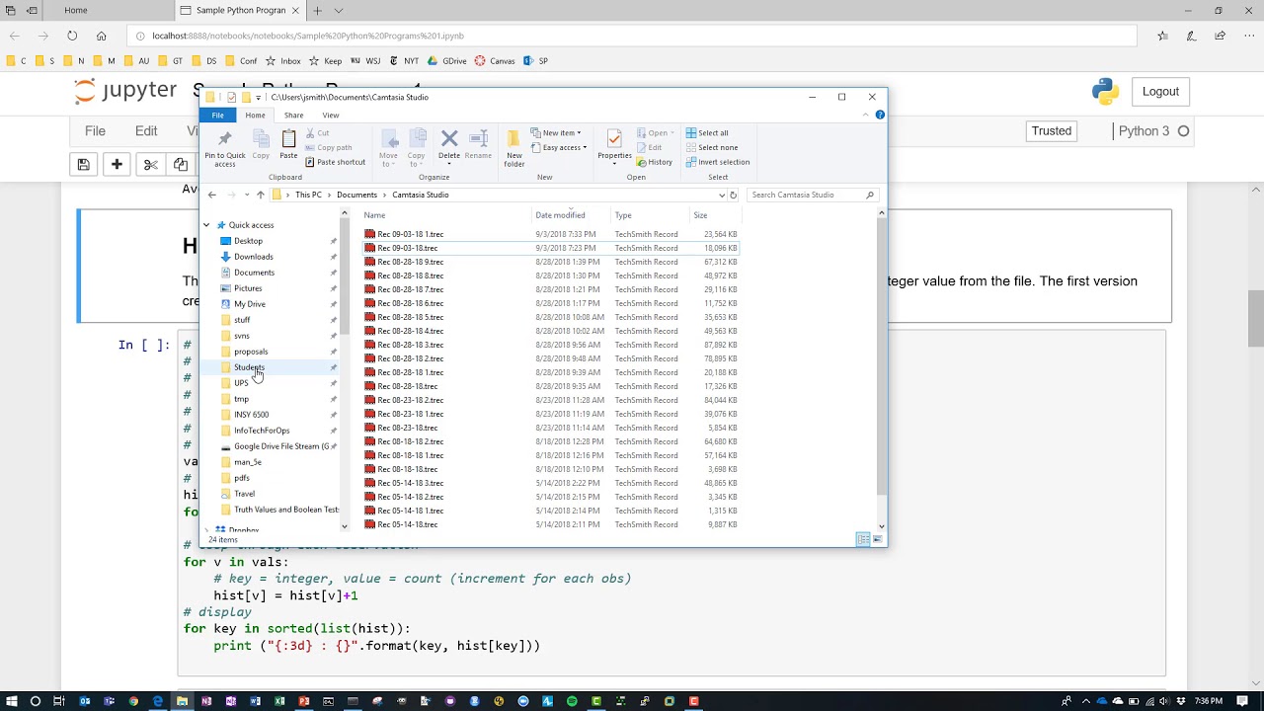Open the Explorer File tab
The height and width of the screenshot is (711, 1264).
click(217, 116)
